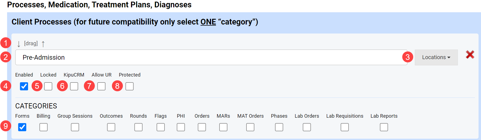Viewport: 481px width, 140px height.
Task: Enable the Phases category checkbox
Action: tap(279, 127)
